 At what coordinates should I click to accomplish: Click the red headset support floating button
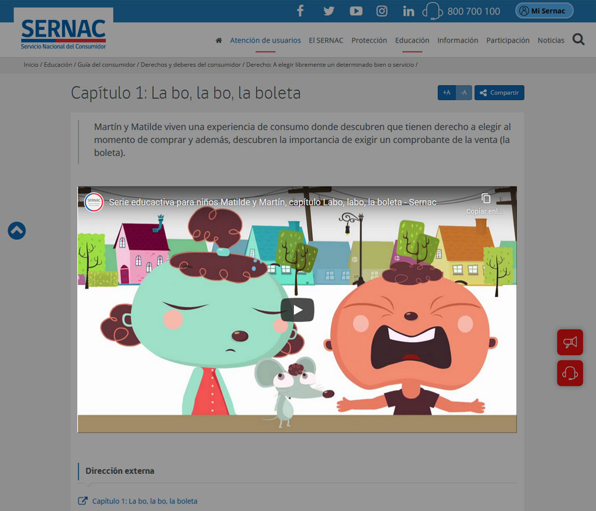point(570,373)
